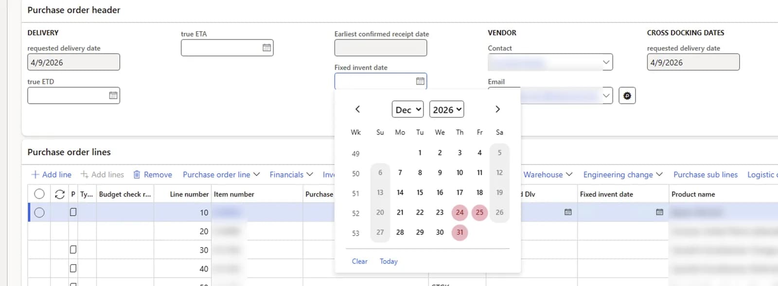Select December 15 in calendar
Screen dimensions: 778x286
(x=420, y=193)
